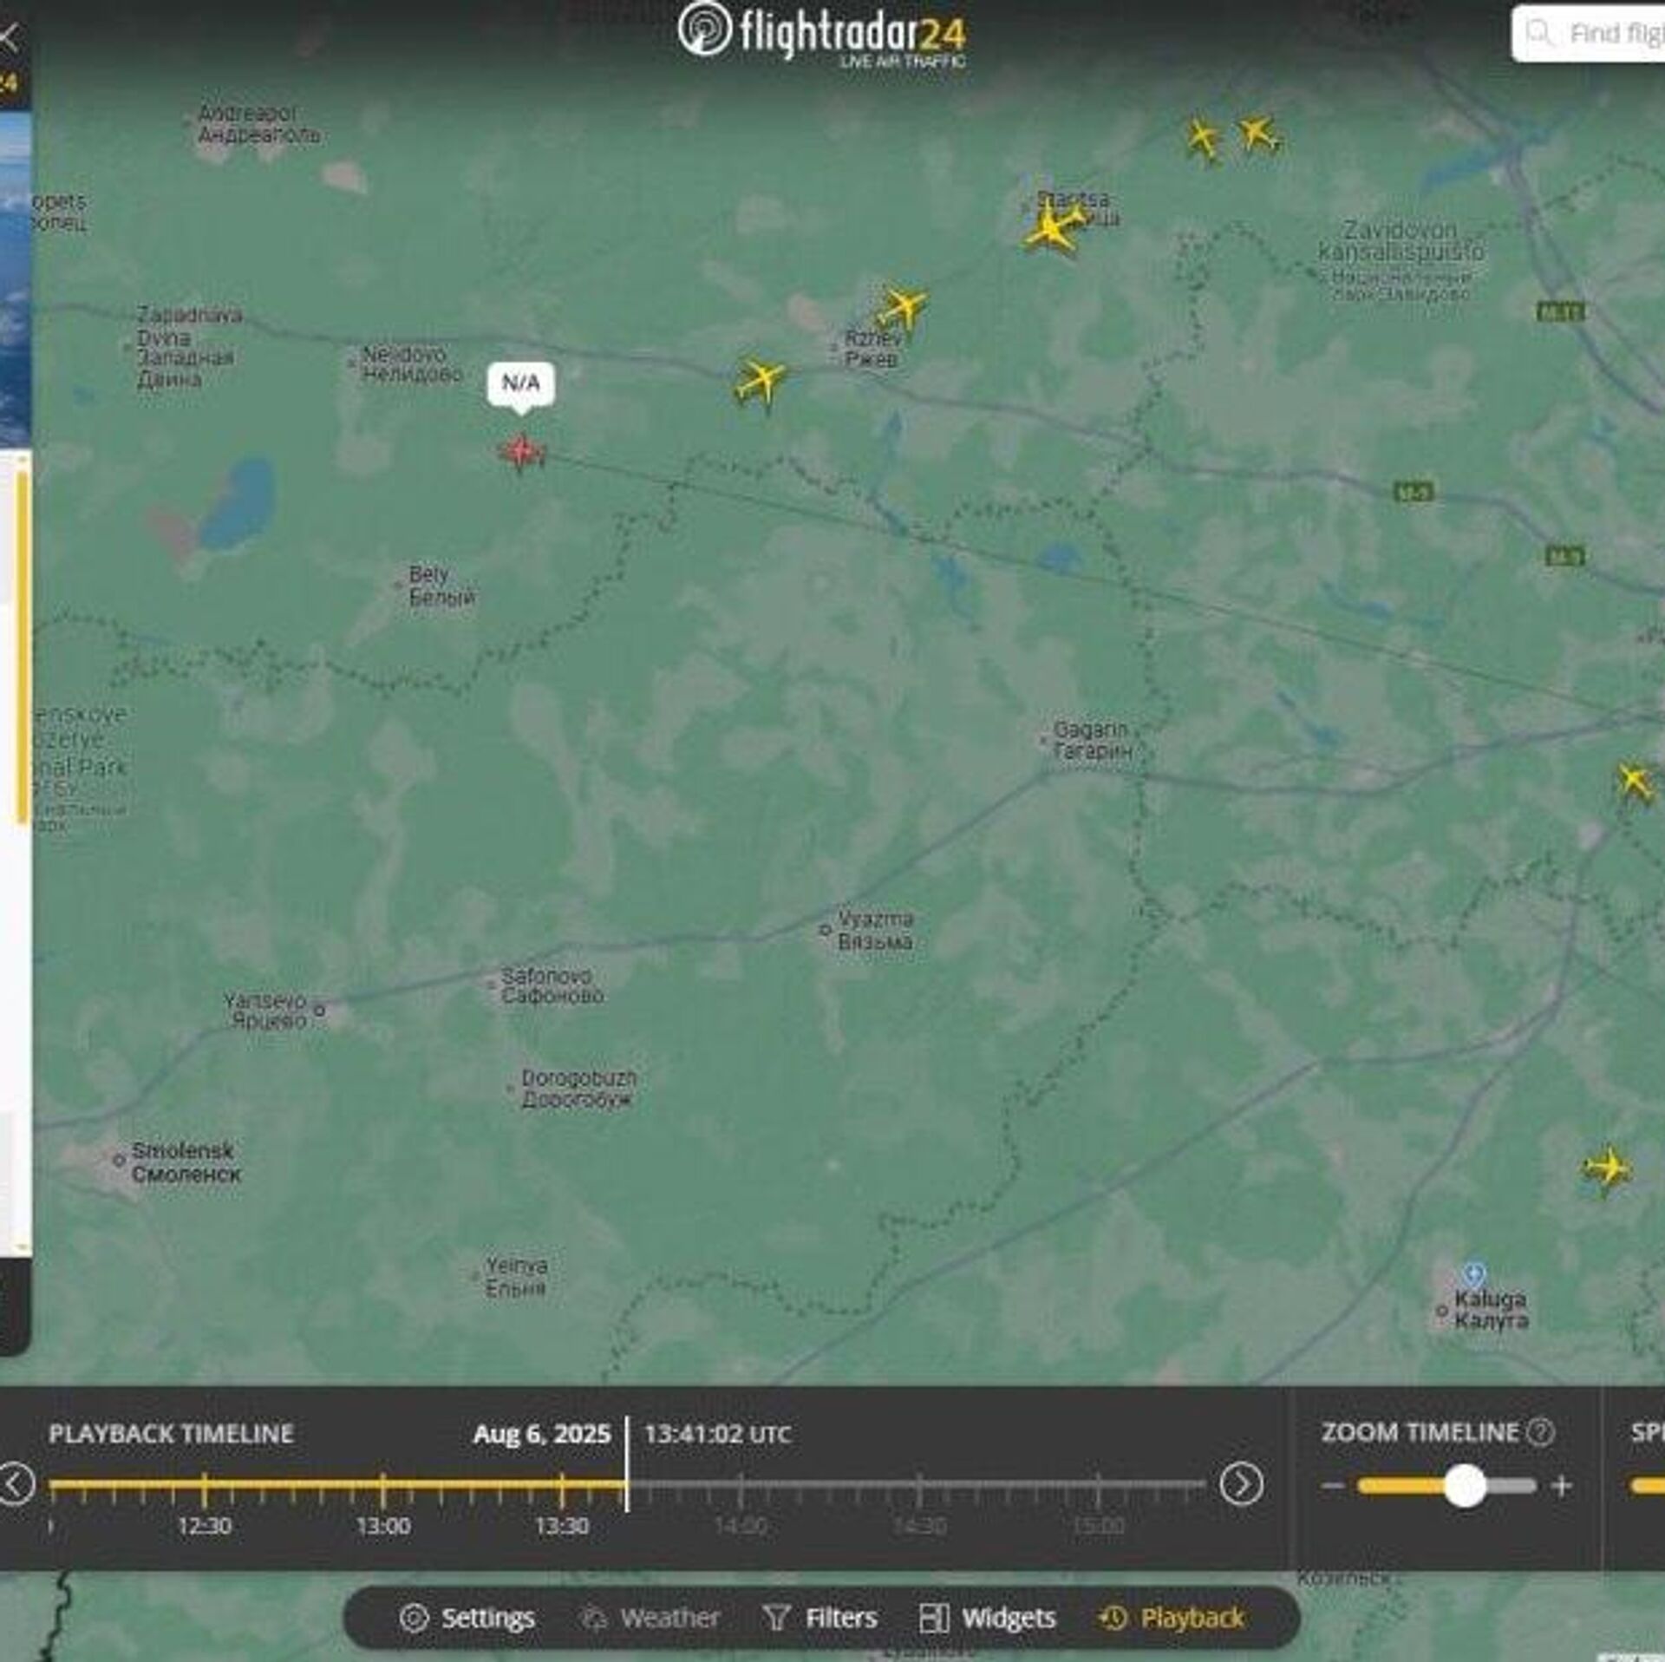This screenshot has width=1665, height=1662.
Task: Decrease timeline zoom with minus button
Action: click(x=1333, y=1486)
